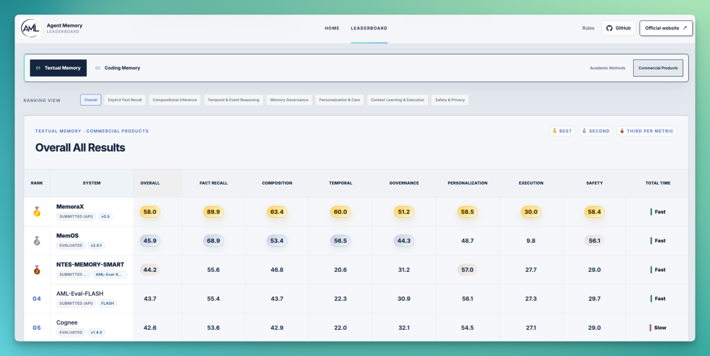The image size is (710, 356).
Task: Open the Rules link
Action: pyautogui.click(x=588, y=28)
